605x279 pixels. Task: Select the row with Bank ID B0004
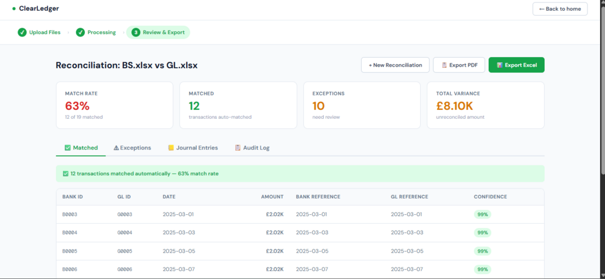[300, 232]
